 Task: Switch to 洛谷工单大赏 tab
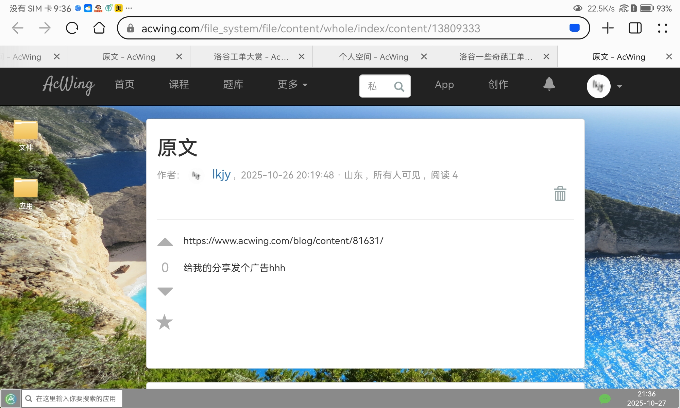[x=251, y=57]
